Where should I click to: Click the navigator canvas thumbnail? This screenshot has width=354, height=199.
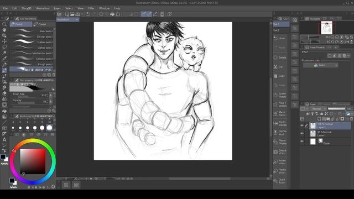(326, 28)
